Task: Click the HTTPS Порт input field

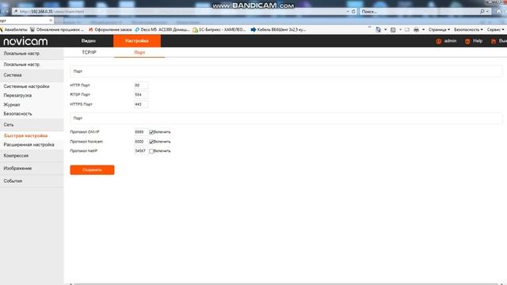Action: click(x=141, y=104)
